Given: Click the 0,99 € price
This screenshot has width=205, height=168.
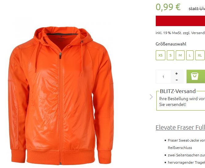Looking at the screenshot, I should coord(168,7).
